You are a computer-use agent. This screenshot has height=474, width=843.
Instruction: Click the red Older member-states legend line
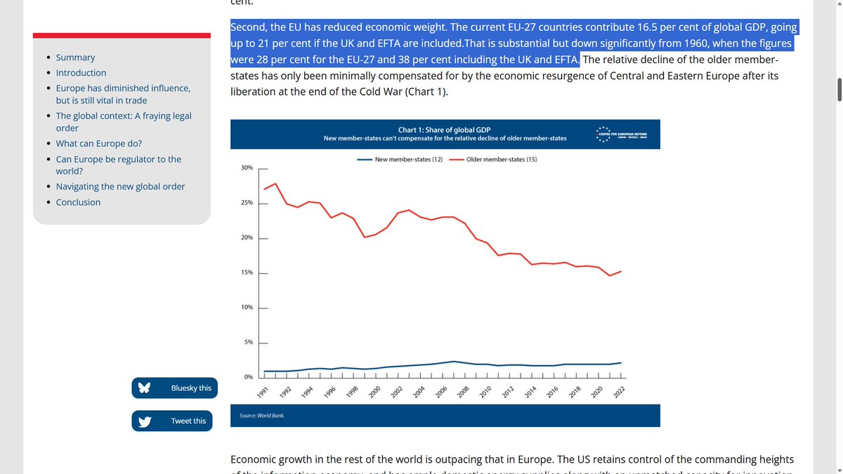point(456,160)
